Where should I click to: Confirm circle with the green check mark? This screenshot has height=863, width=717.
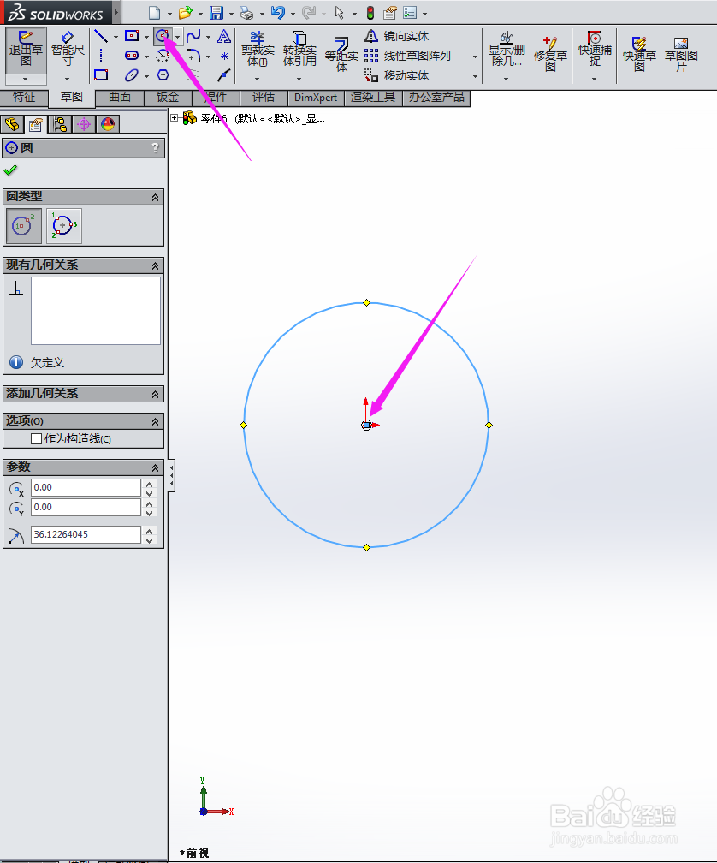pos(10,169)
